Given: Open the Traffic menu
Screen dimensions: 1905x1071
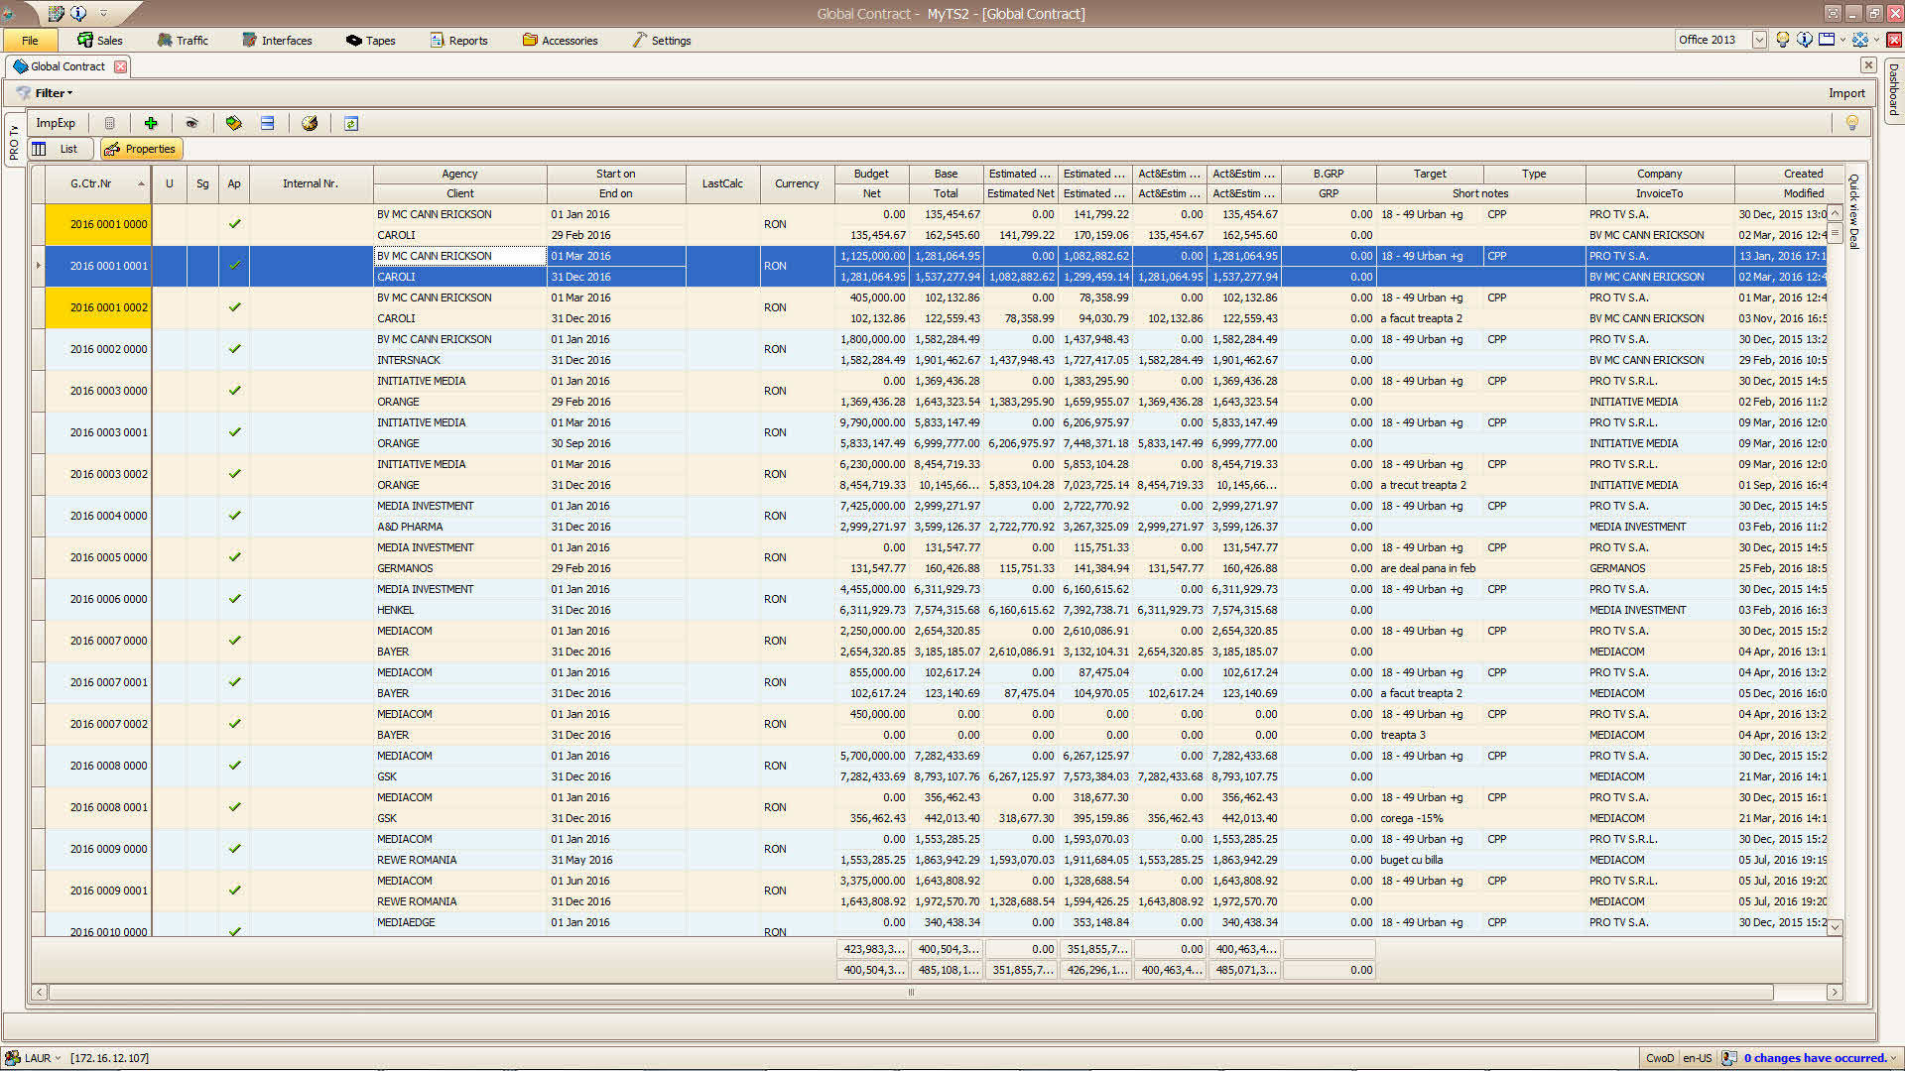Looking at the screenshot, I should point(183,41).
